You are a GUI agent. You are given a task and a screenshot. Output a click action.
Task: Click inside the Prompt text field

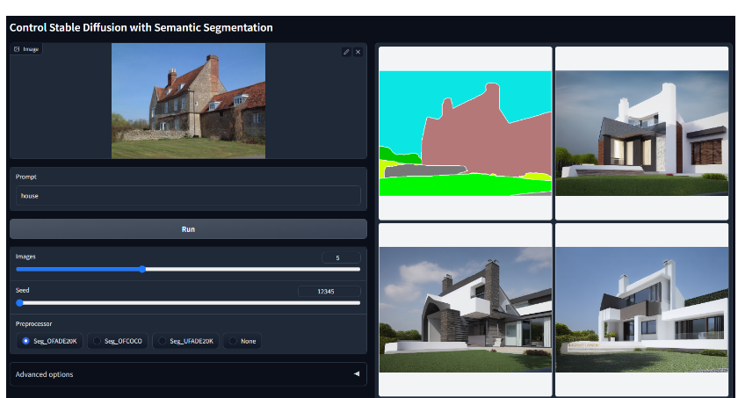pos(188,196)
